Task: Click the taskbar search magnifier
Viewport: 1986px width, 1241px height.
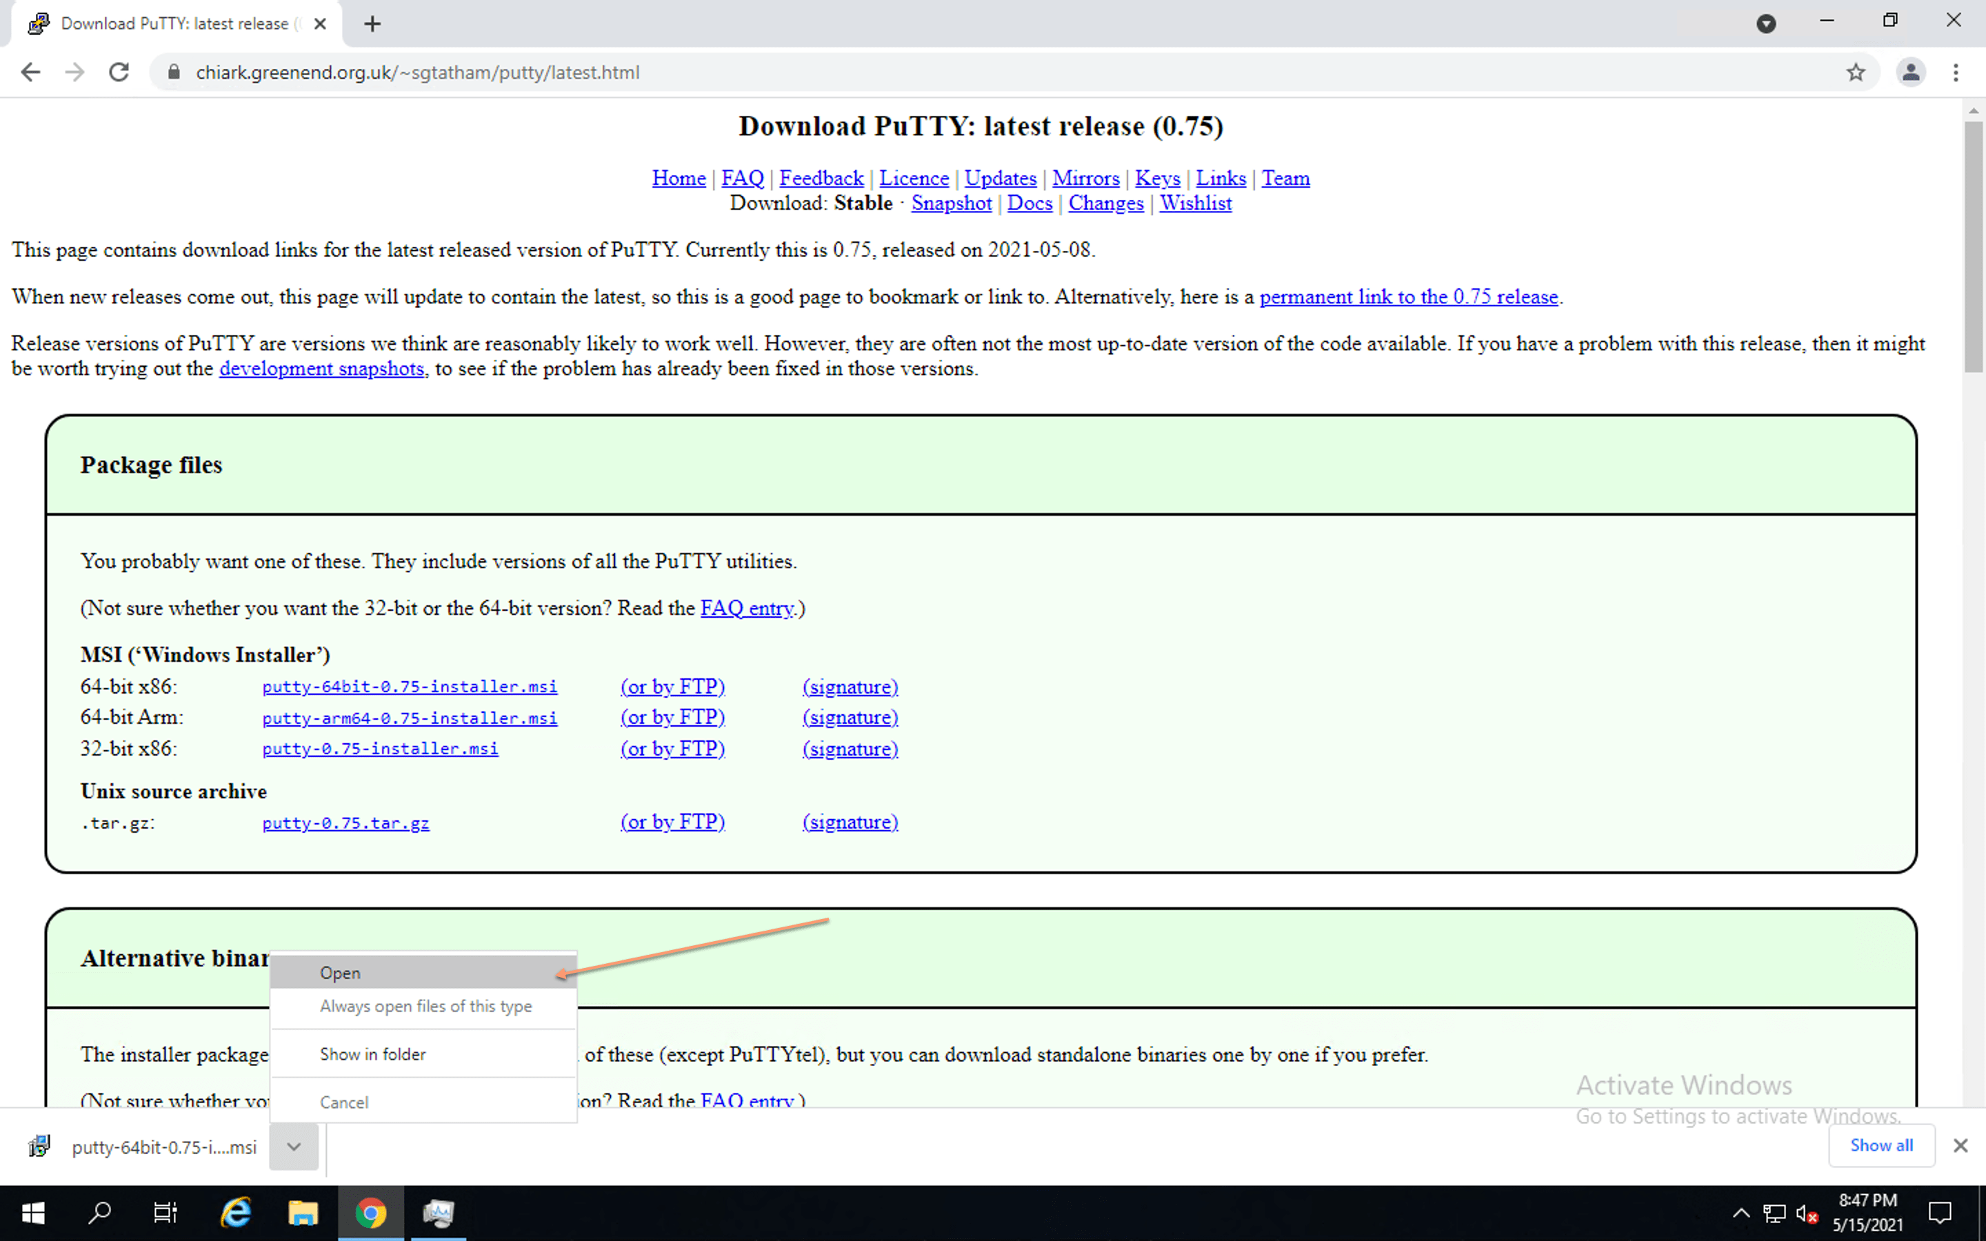Action: click(99, 1213)
